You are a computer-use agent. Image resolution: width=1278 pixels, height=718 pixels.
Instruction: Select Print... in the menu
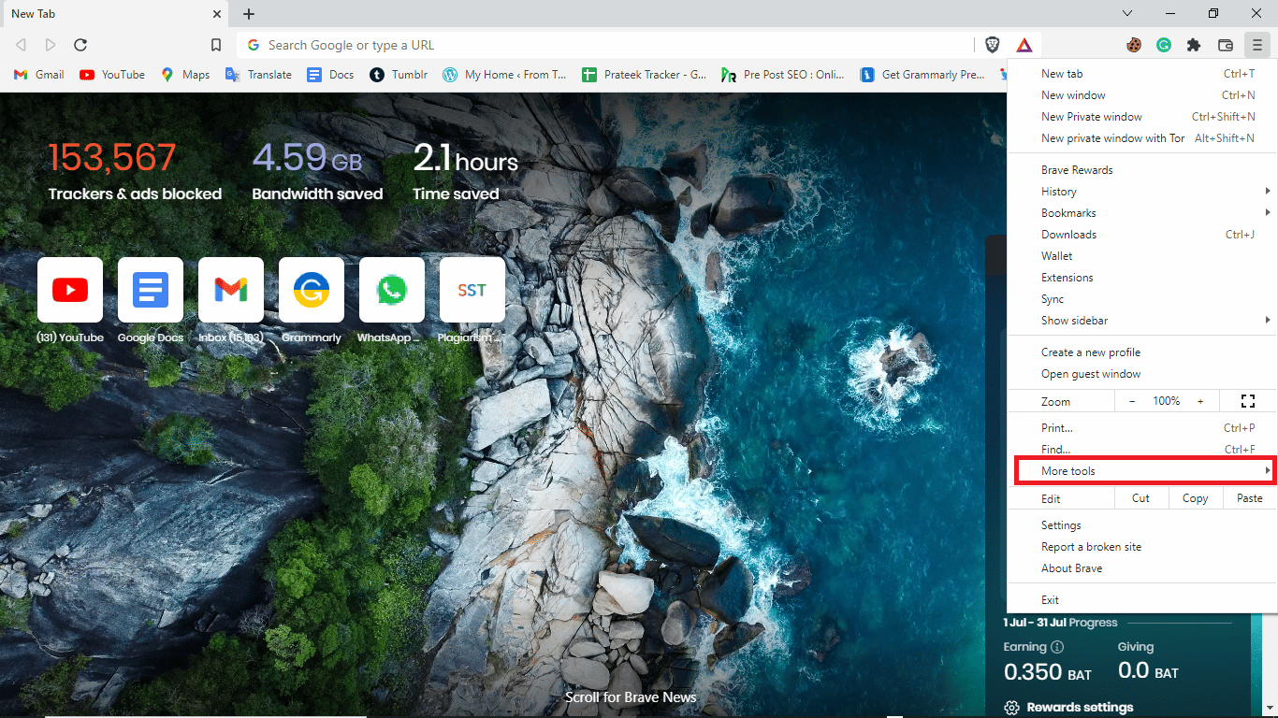pos(1142,428)
